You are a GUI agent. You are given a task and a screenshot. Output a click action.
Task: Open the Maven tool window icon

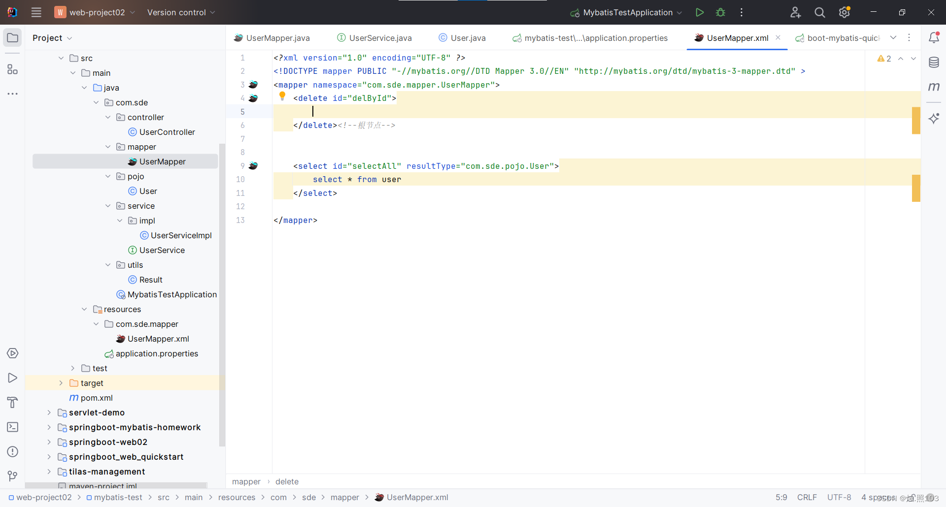point(934,87)
